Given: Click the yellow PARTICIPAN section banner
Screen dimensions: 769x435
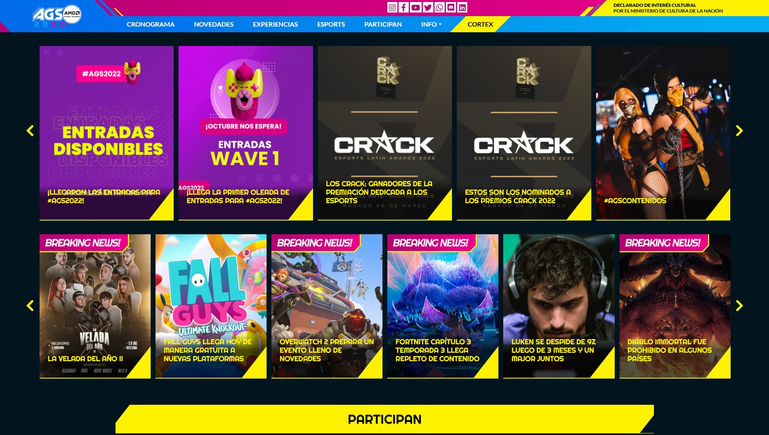Looking at the screenshot, I should click(384, 419).
